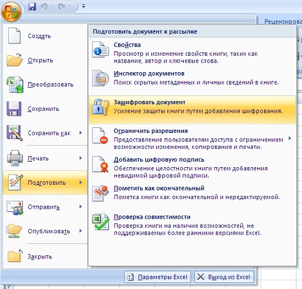Screen dimensions: 302x289
Task: Click description 'Пометка книги как окончательной и нередактируемой'
Action: pos(197,197)
